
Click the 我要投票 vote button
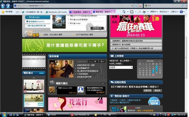[148, 91]
